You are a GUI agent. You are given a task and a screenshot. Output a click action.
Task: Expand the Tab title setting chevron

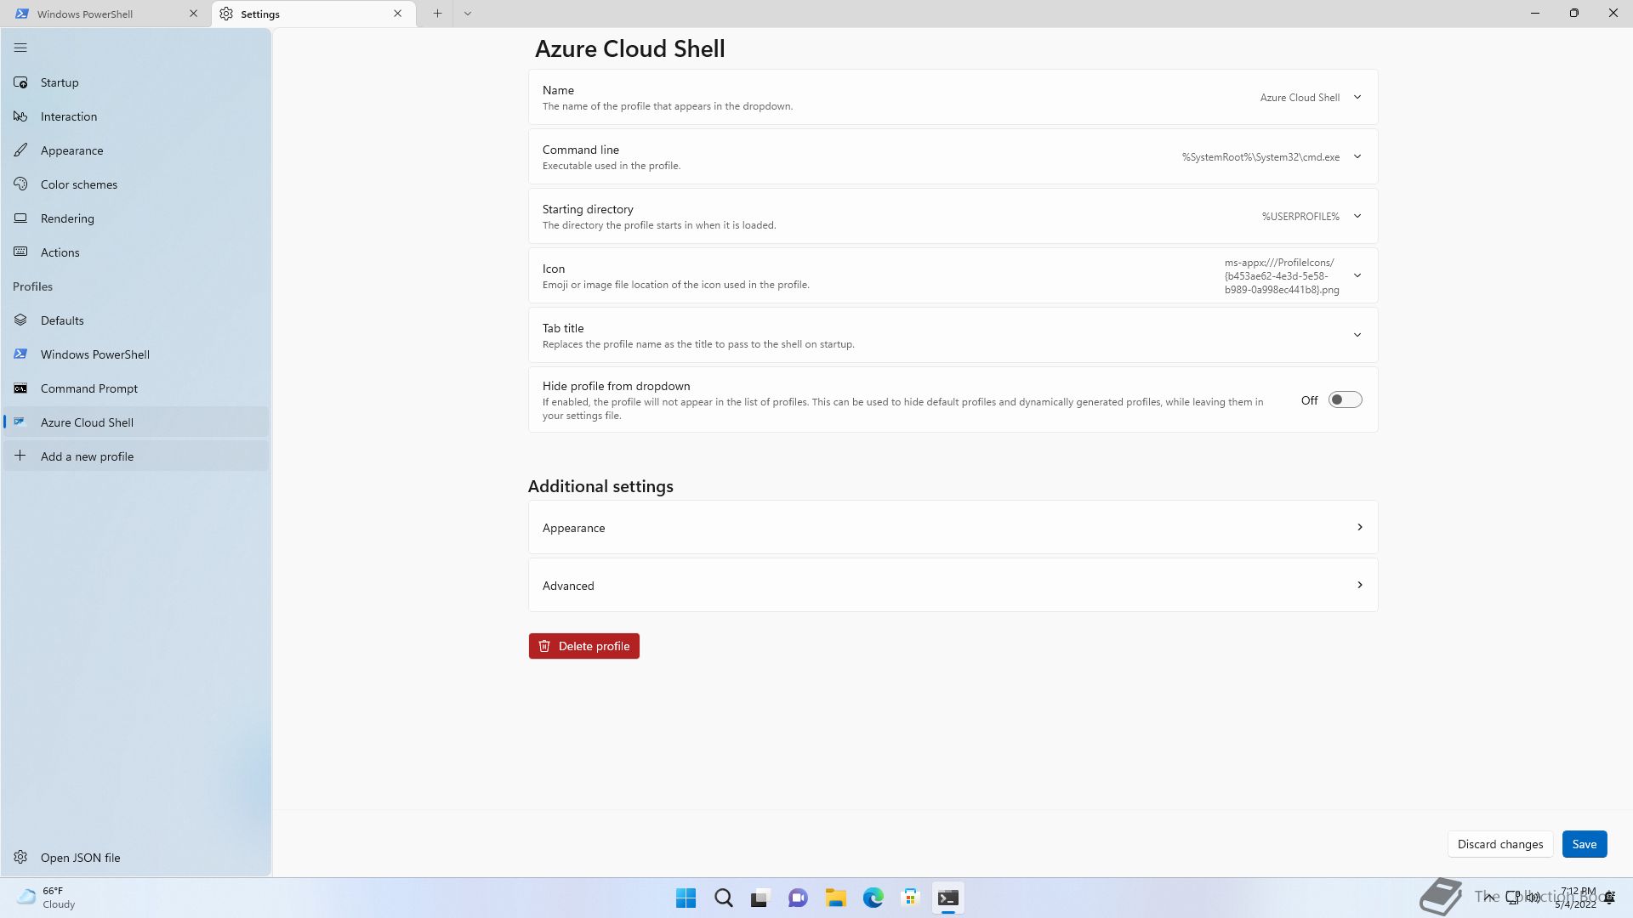point(1357,336)
